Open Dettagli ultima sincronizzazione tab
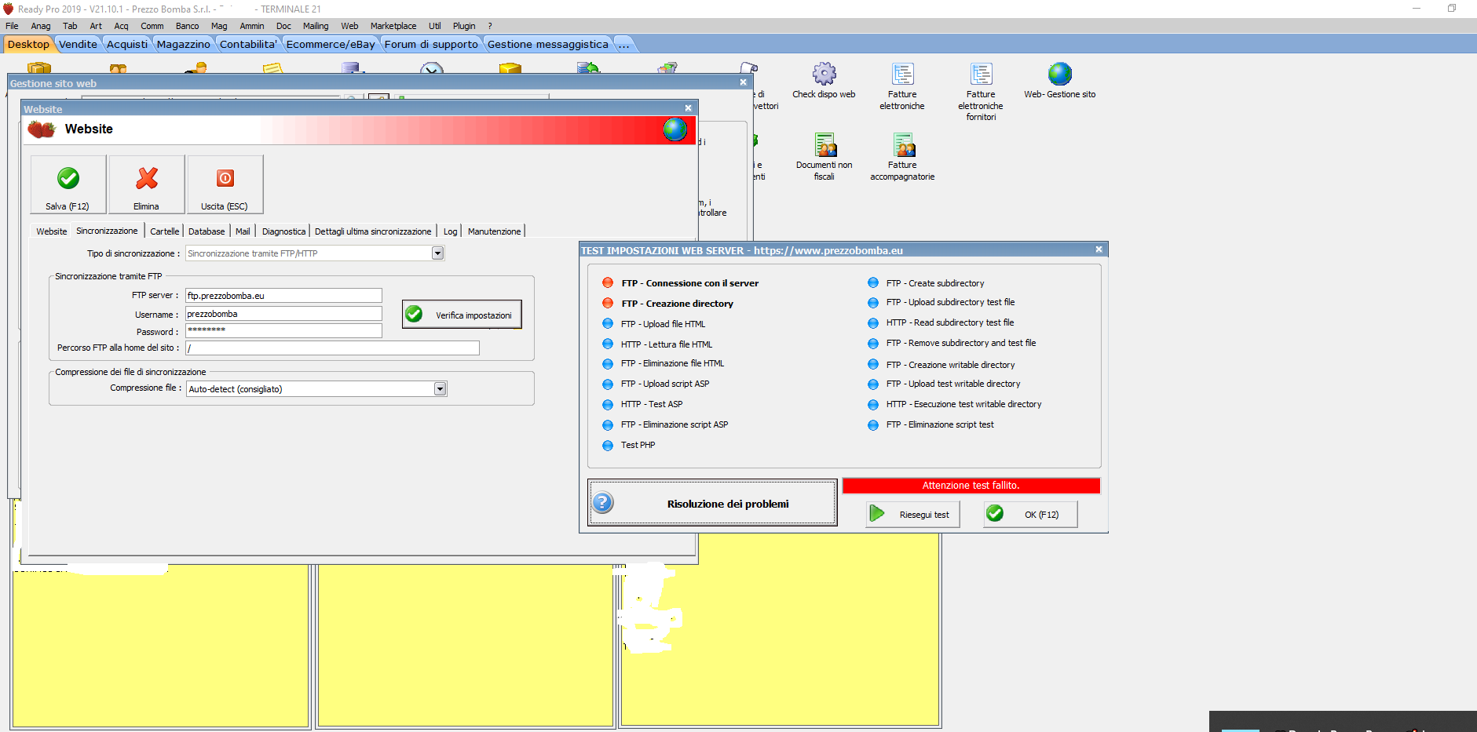 pyautogui.click(x=373, y=231)
